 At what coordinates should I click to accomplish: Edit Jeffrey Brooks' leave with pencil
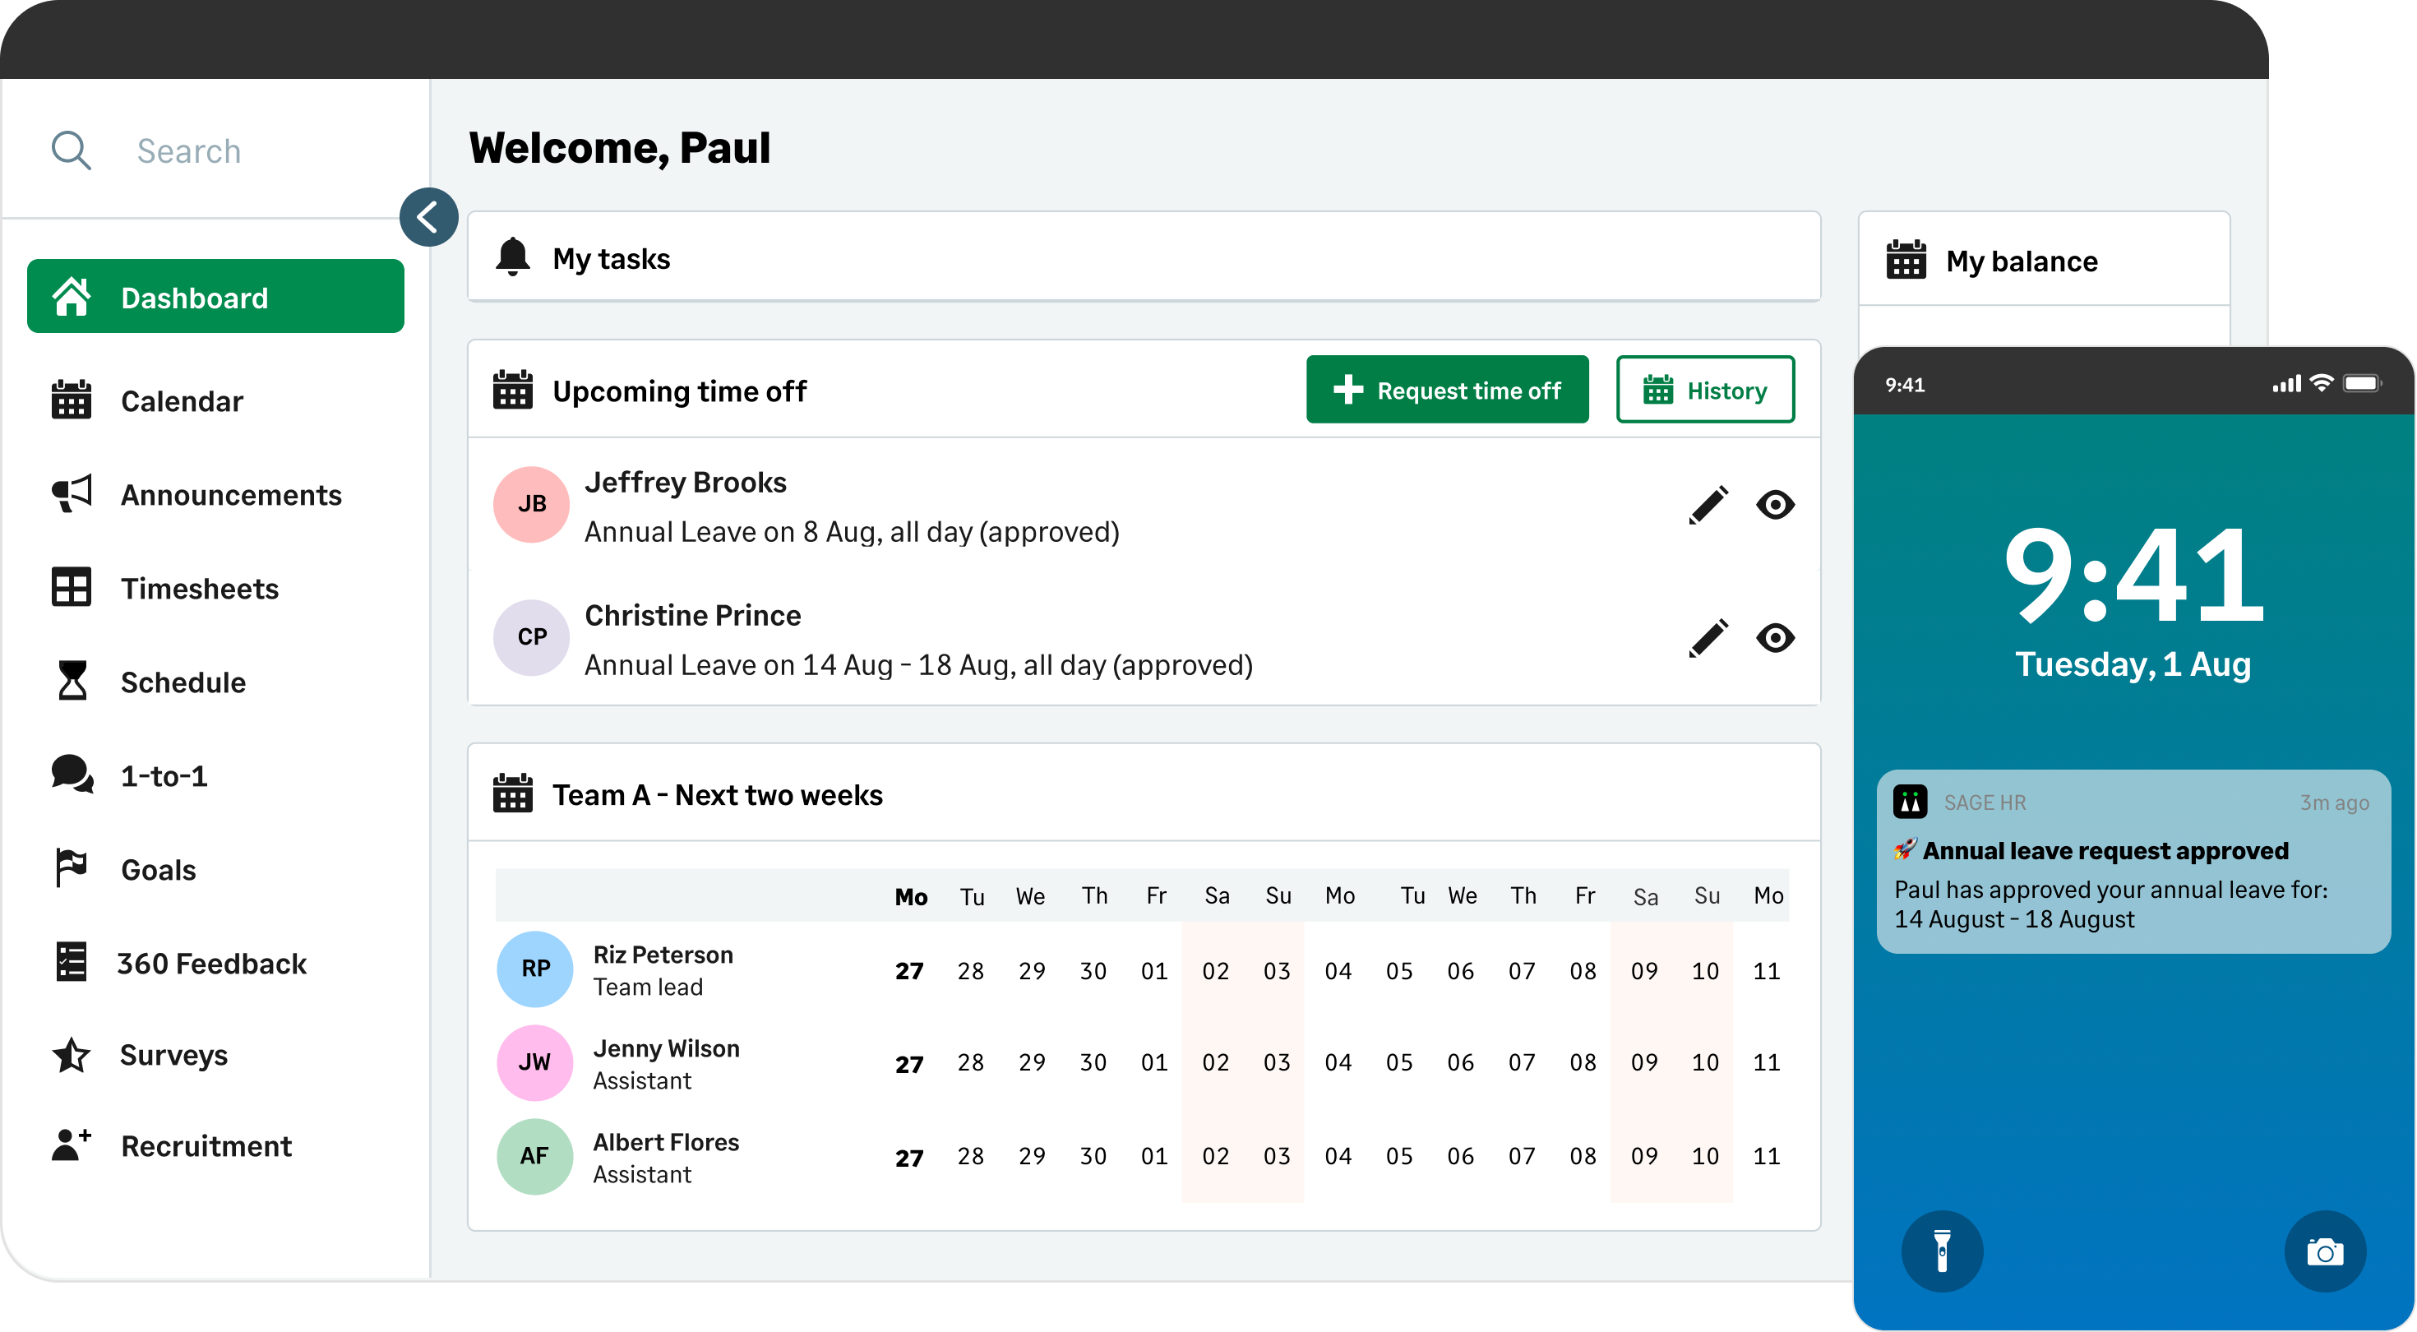tap(1708, 505)
